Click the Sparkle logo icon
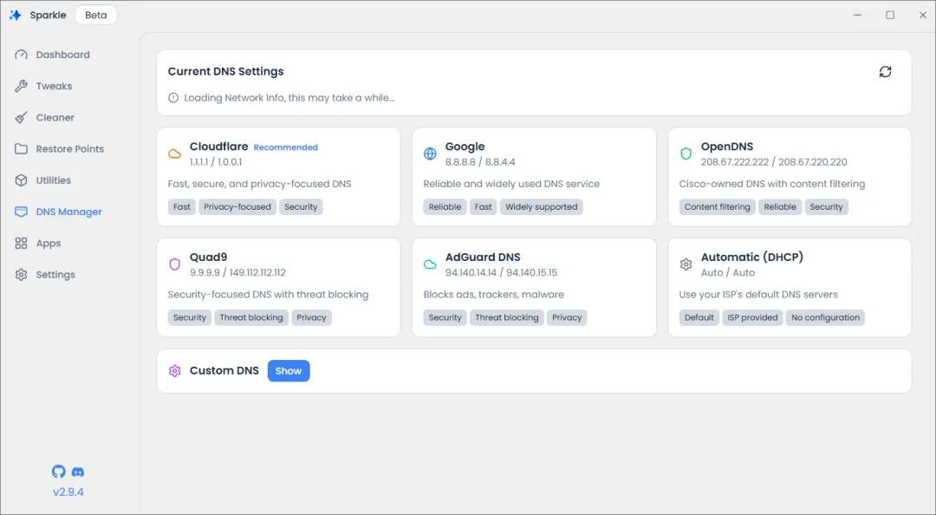This screenshot has width=936, height=515. (15, 15)
